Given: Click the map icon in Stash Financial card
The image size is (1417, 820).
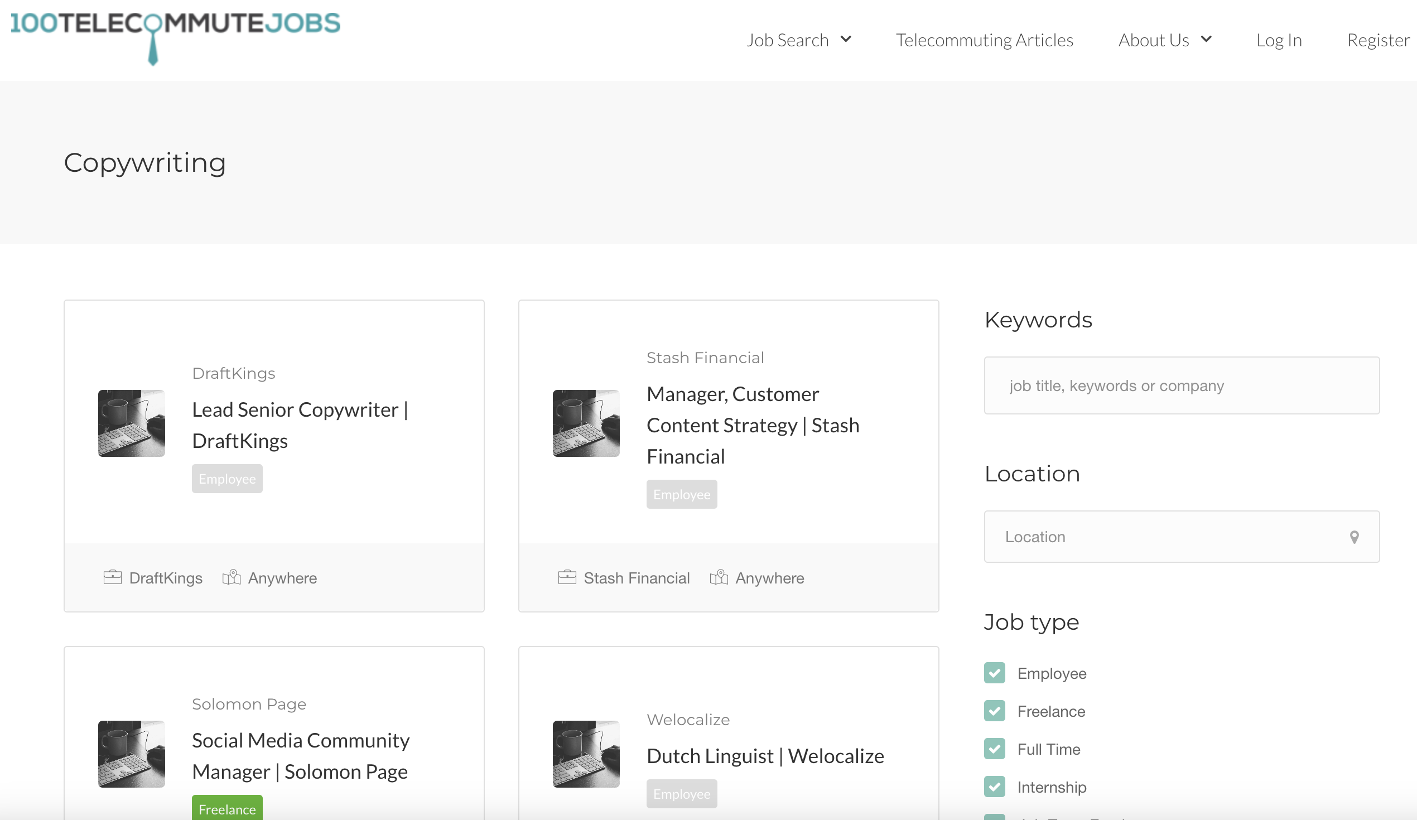Looking at the screenshot, I should 719,577.
